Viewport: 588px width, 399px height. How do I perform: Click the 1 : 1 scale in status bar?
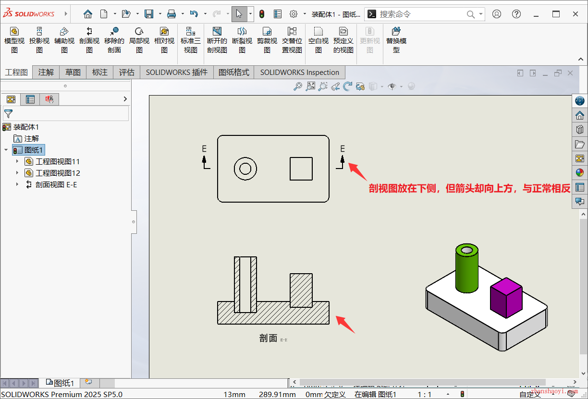point(424,394)
